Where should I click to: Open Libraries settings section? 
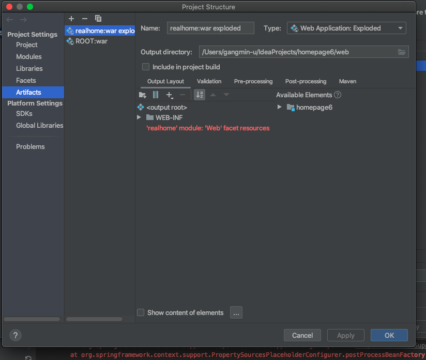coord(29,68)
